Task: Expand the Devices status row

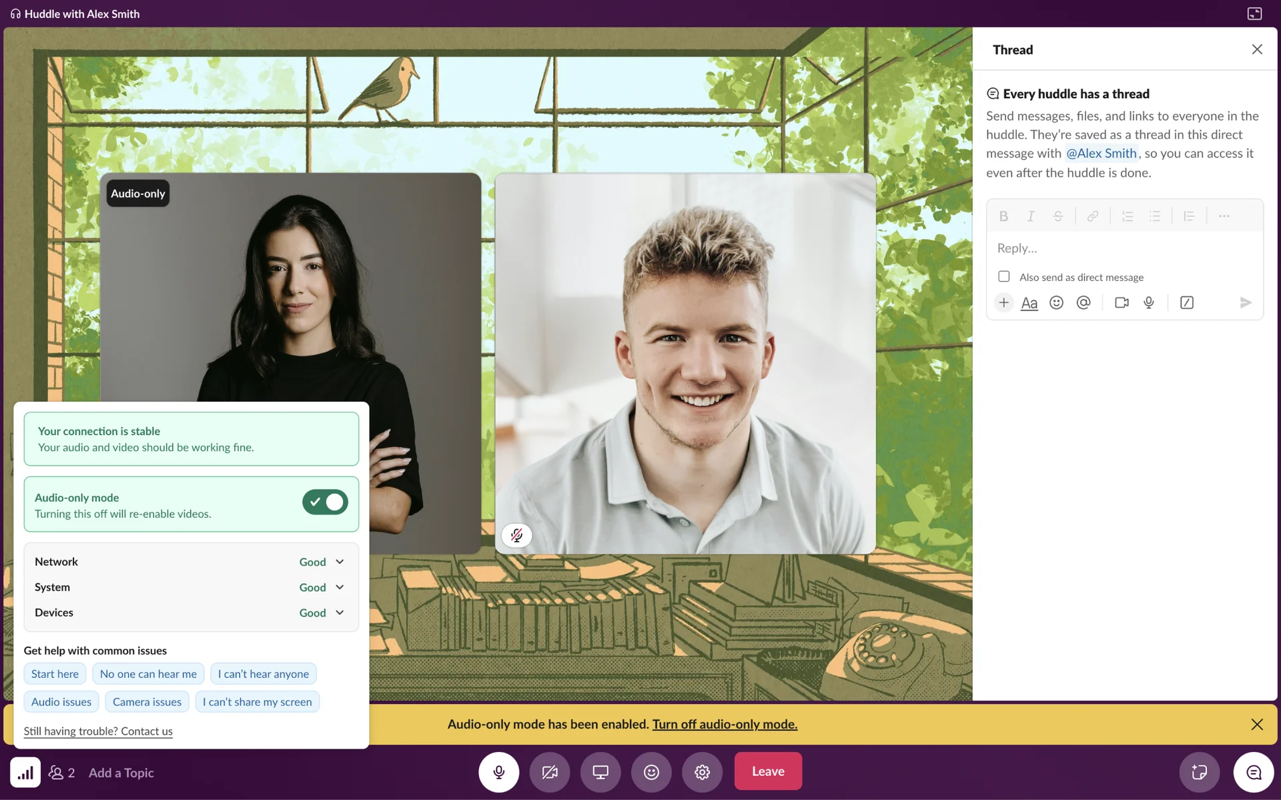Action: tap(340, 613)
